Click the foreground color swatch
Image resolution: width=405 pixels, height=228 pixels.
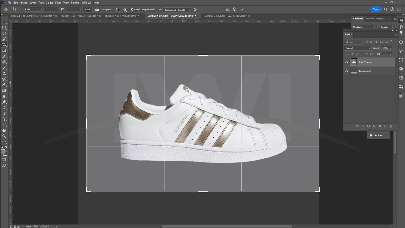click(3, 151)
